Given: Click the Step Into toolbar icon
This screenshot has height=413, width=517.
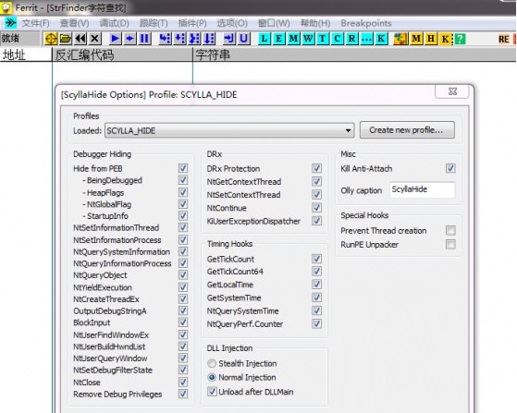Looking at the screenshot, I should click(x=165, y=39).
